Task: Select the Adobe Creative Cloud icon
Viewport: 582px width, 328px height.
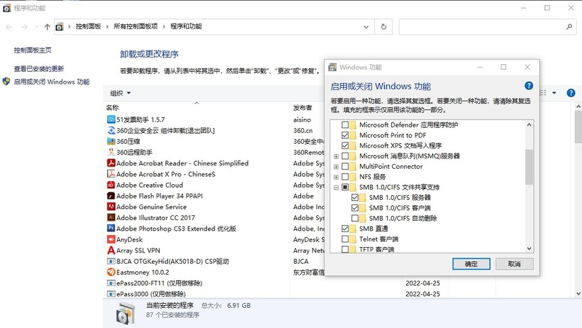Action: [x=111, y=185]
